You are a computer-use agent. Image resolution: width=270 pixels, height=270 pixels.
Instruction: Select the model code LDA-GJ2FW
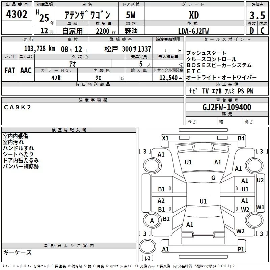click(193, 31)
